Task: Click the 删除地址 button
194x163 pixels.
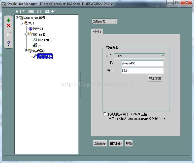Action: click(116, 143)
